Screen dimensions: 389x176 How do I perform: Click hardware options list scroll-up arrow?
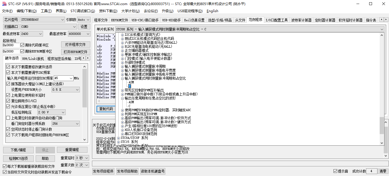click(x=85, y=67)
